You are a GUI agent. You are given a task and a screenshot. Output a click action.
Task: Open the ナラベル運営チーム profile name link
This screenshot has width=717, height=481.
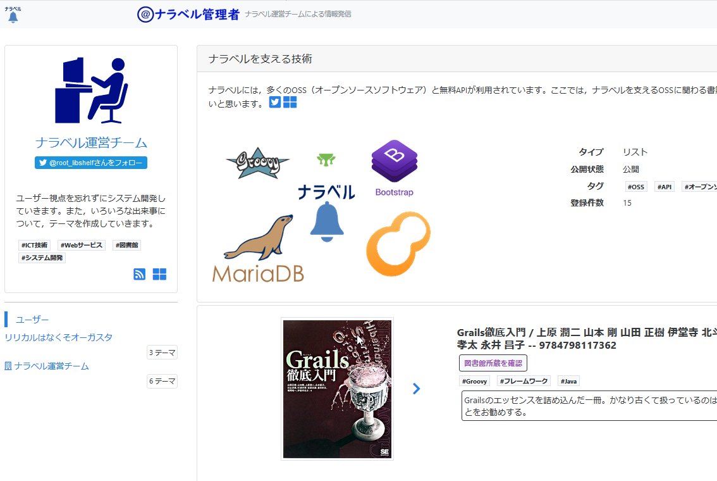click(x=91, y=142)
